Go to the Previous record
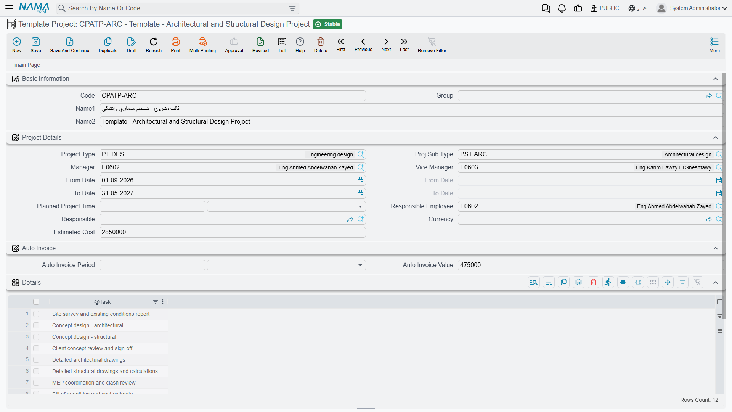This screenshot has width=732, height=412. (x=363, y=45)
